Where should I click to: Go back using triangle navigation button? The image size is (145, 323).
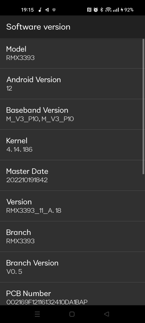coord(107,314)
